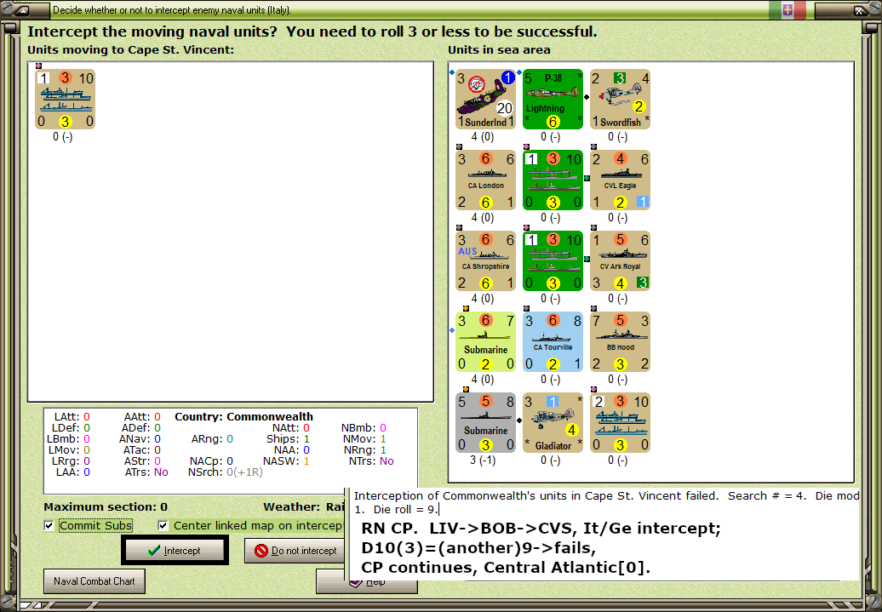Image resolution: width=882 pixels, height=612 pixels.
Task: Click the '3 (-1)' value under gray Submarine
Action: click(482, 460)
